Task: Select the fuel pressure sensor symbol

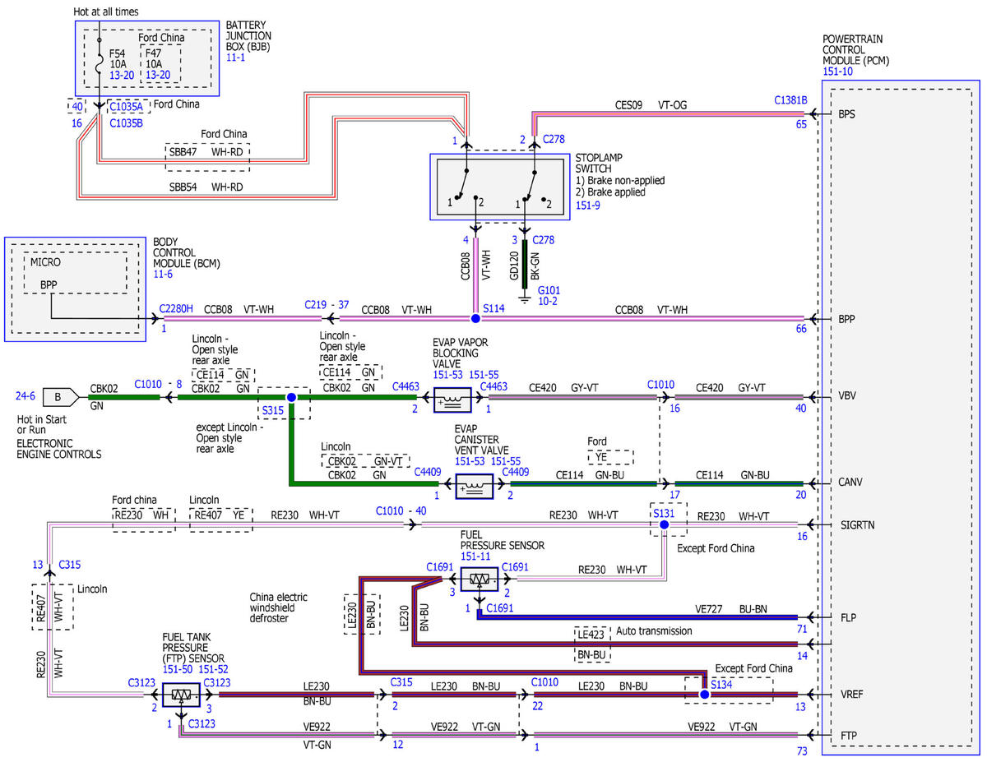Action: [x=477, y=580]
